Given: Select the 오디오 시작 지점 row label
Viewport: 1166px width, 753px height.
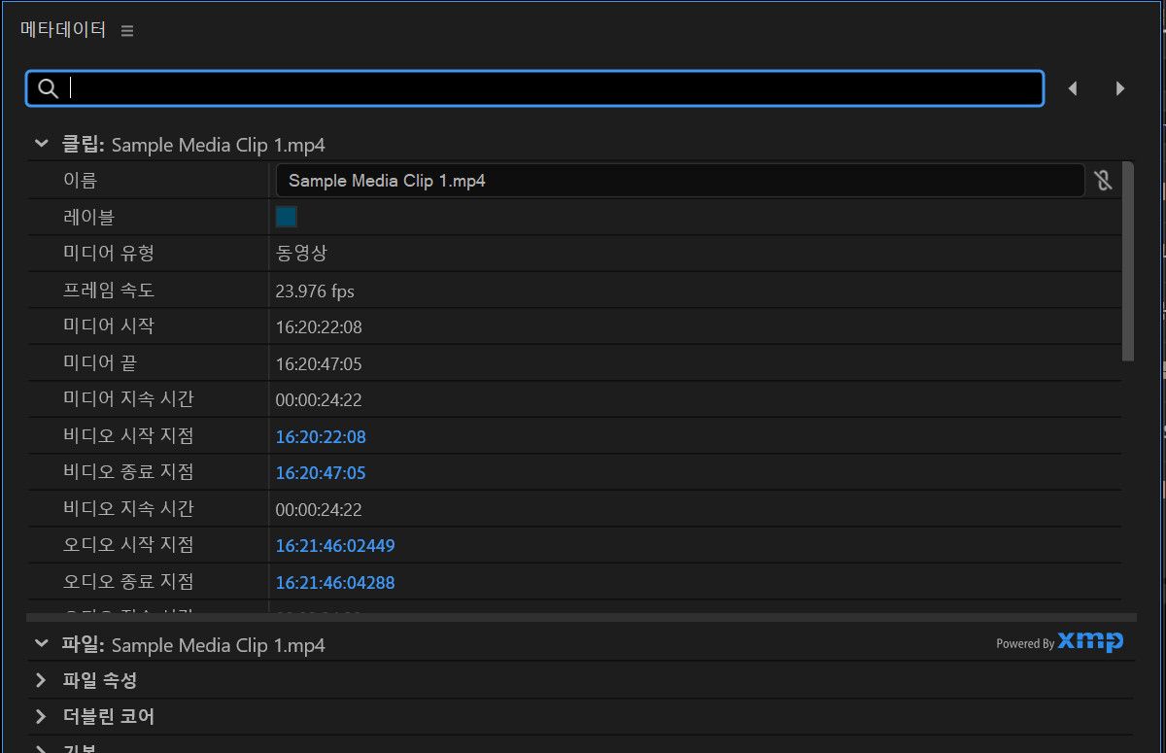Looking at the screenshot, I should pos(128,545).
